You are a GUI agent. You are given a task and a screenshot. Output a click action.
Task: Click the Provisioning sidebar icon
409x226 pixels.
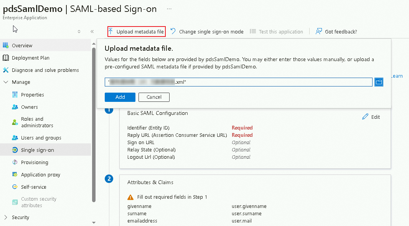coord(15,162)
